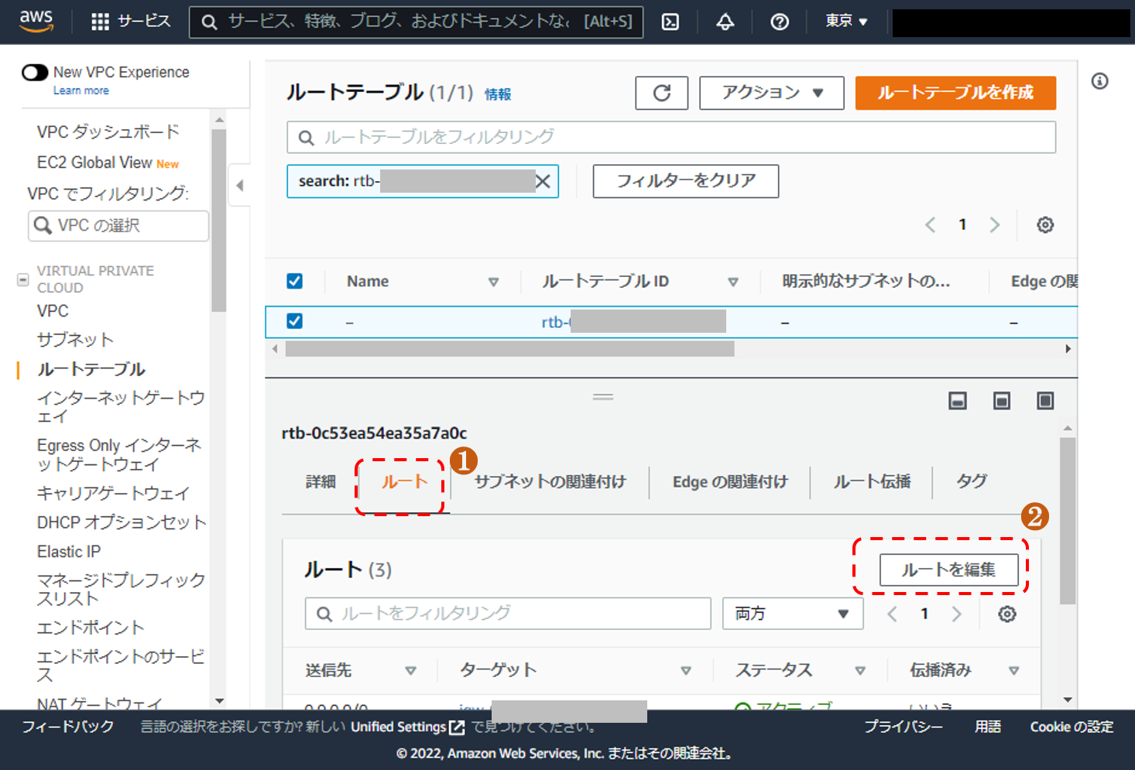Image resolution: width=1135 pixels, height=770 pixels.
Task: Open the help question mark icon
Action: pyautogui.click(x=780, y=22)
